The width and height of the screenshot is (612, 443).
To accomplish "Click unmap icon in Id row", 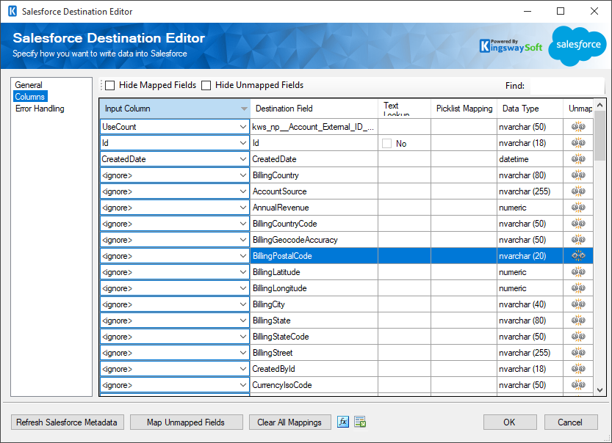I will pos(578,143).
